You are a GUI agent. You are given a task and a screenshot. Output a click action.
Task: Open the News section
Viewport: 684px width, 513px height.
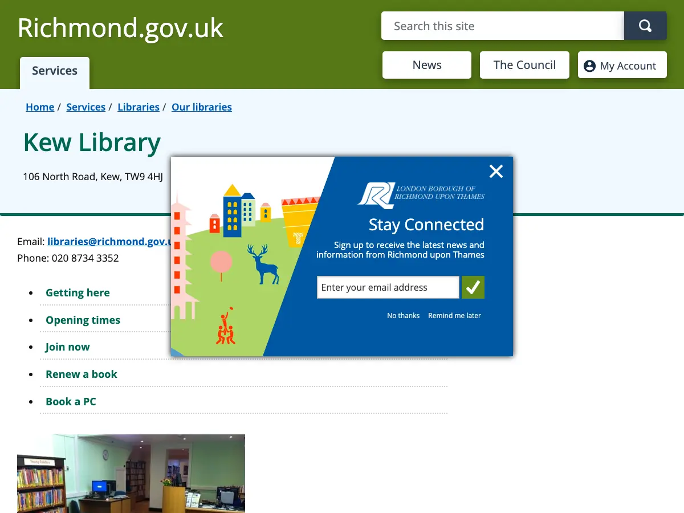pyautogui.click(x=427, y=65)
